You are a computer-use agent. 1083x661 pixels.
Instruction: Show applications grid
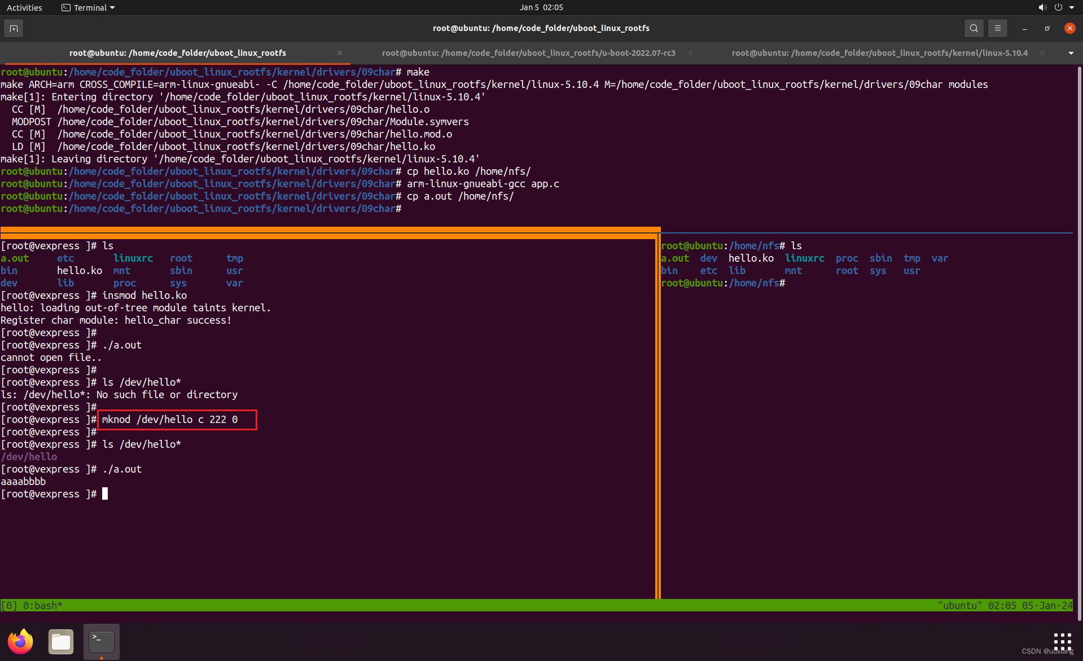pyautogui.click(x=1062, y=641)
